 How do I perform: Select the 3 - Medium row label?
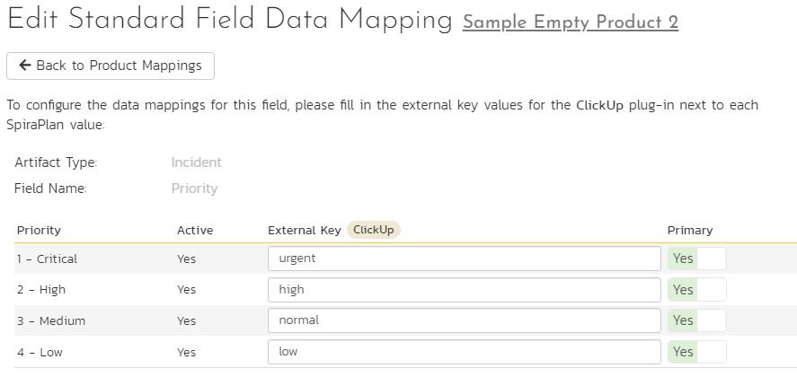tap(51, 320)
